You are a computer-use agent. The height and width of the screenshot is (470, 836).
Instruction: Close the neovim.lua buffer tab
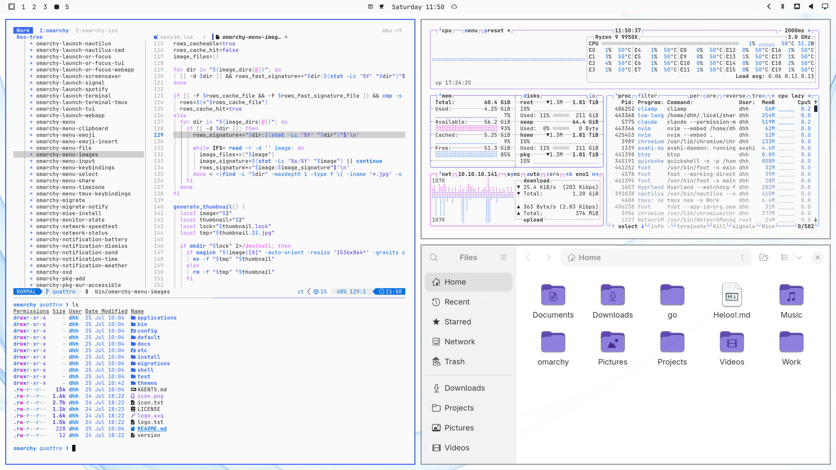tap(204, 37)
